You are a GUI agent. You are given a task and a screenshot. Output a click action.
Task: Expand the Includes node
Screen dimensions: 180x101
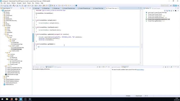tap(3, 14)
